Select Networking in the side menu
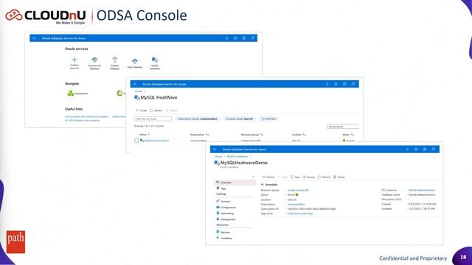Screen dimensions: 472x265 click(x=227, y=213)
